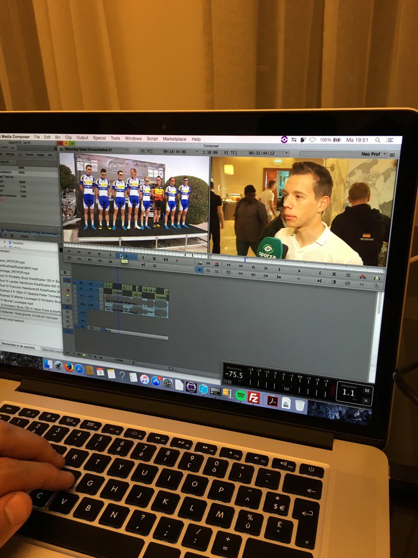Open the Clip menu

click(69, 137)
